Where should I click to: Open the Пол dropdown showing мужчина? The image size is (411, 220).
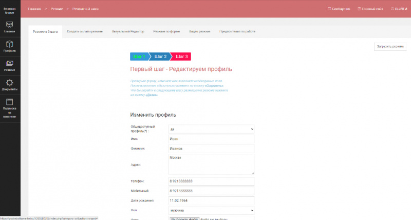(x=211, y=210)
